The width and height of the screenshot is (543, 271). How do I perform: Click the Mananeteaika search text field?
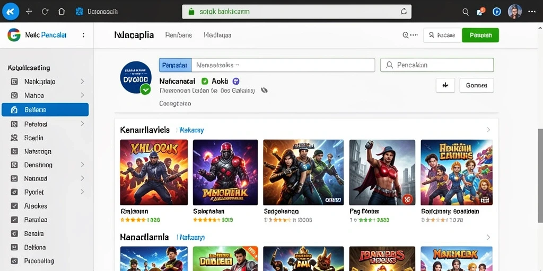point(283,65)
